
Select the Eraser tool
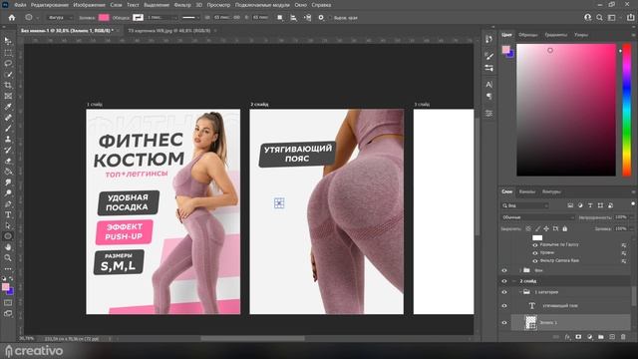pyautogui.click(x=8, y=161)
